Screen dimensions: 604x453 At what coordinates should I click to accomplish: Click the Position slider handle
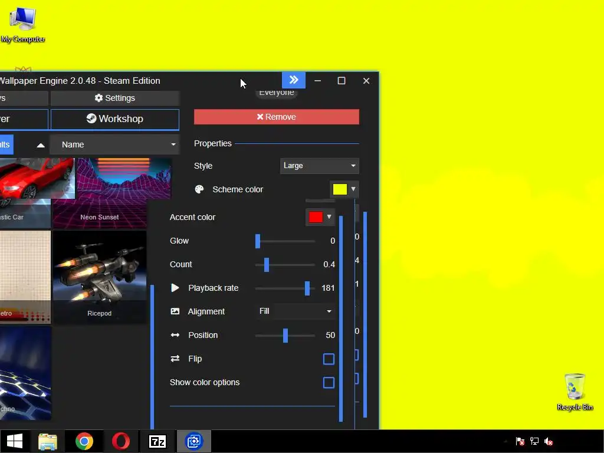(285, 336)
